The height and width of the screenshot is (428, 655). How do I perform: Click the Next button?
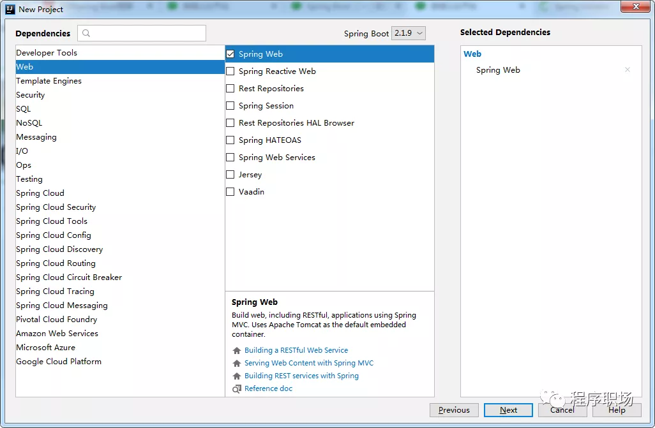click(x=508, y=410)
